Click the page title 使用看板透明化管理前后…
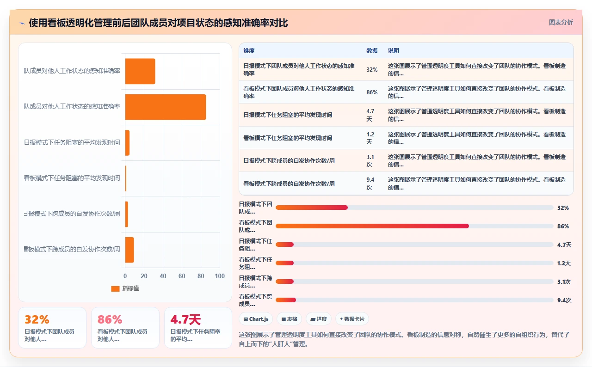 [159, 23]
